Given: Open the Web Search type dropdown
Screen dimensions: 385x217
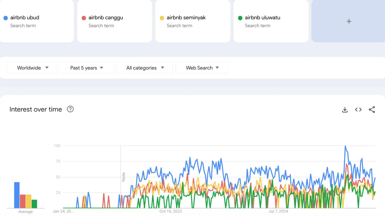Looking at the screenshot, I should tap(202, 68).
